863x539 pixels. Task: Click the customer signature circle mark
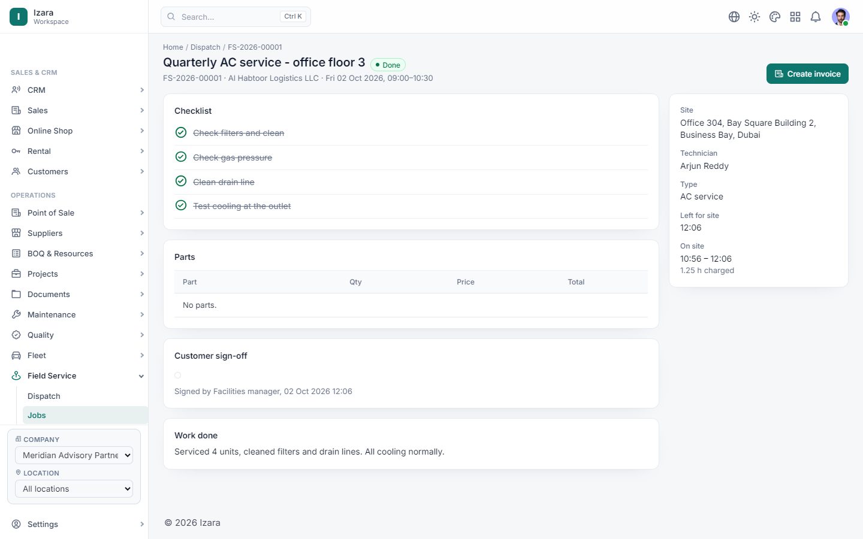pyautogui.click(x=178, y=376)
